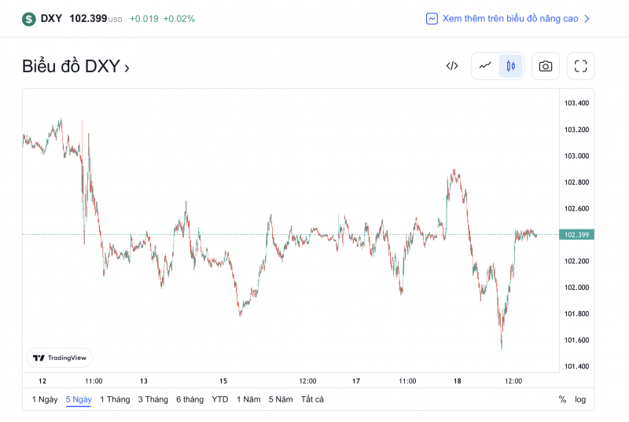This screenshot has width=629, height=422.
Task: Click the green DXY dollar symbol logo
Action: tap(29, 18)
